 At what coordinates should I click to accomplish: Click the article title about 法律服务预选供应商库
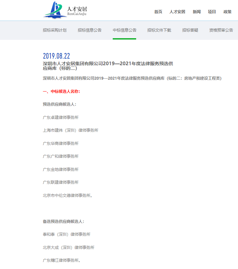pyautogui.click(x=108, y=66)
